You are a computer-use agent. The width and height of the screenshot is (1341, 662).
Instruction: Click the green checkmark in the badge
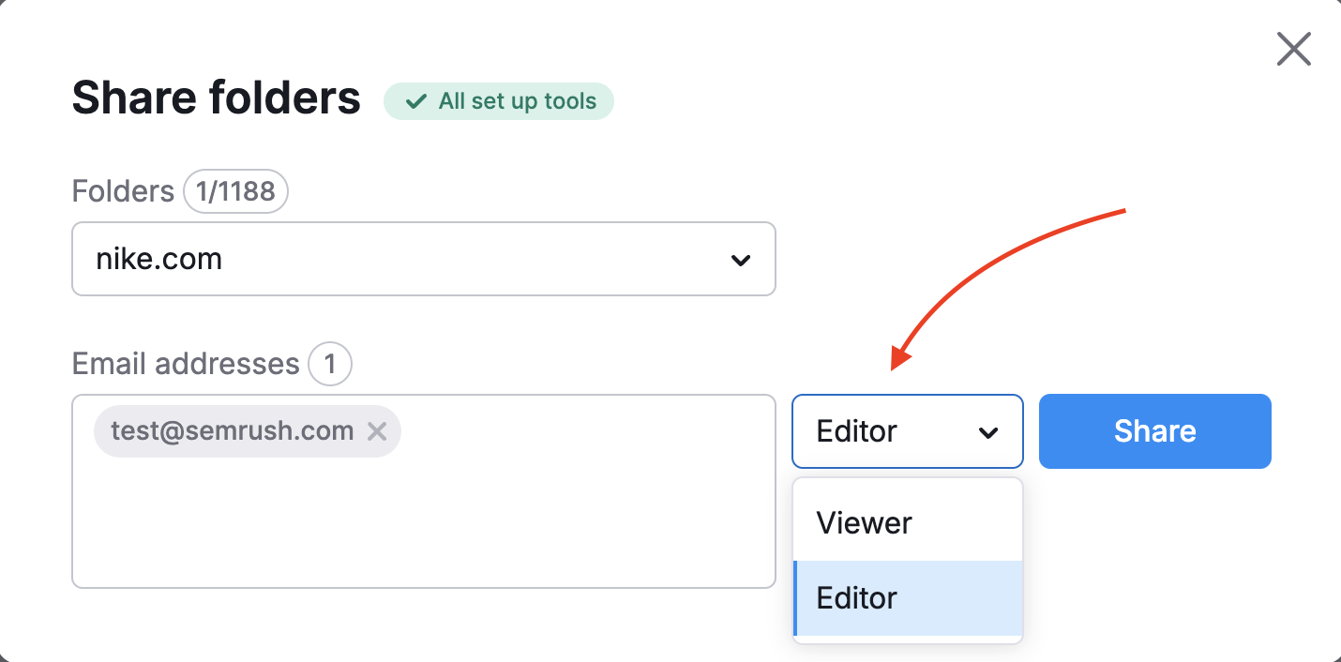tap(415, 101)
